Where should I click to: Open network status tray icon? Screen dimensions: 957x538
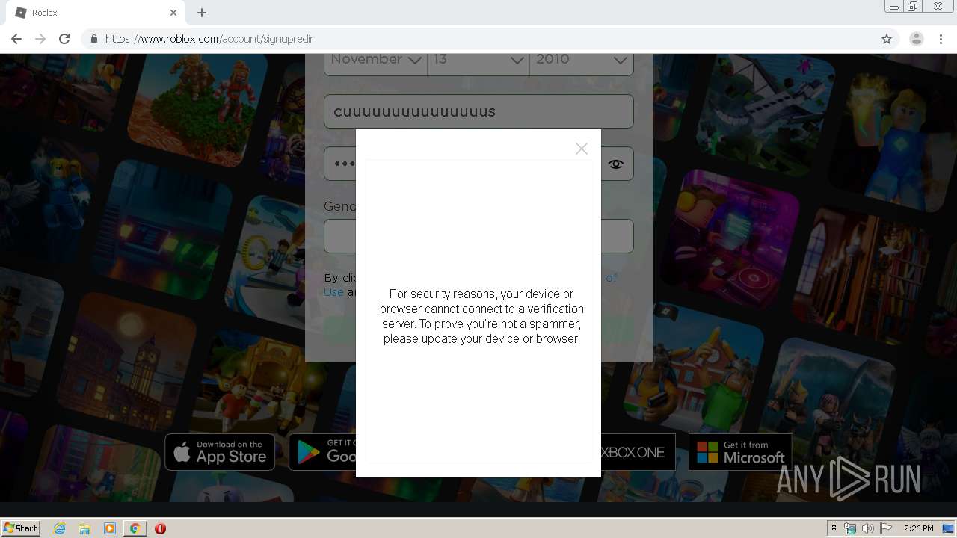(850, 528)
